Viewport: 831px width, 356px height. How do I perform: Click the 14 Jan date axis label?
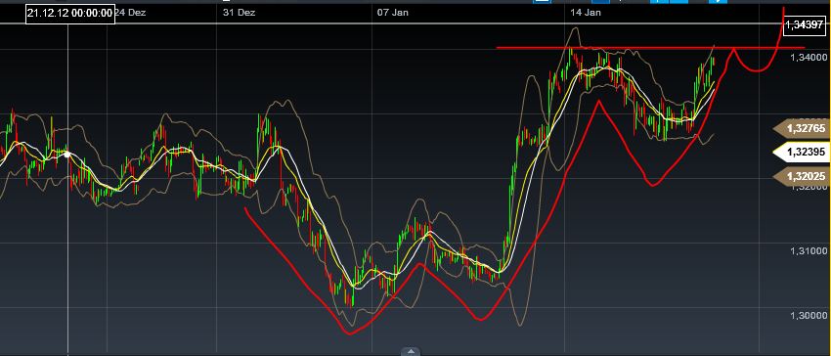point(586,13)
